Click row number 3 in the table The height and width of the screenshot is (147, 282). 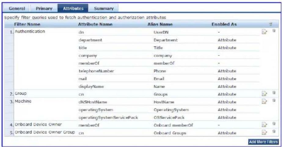(12, 102)
